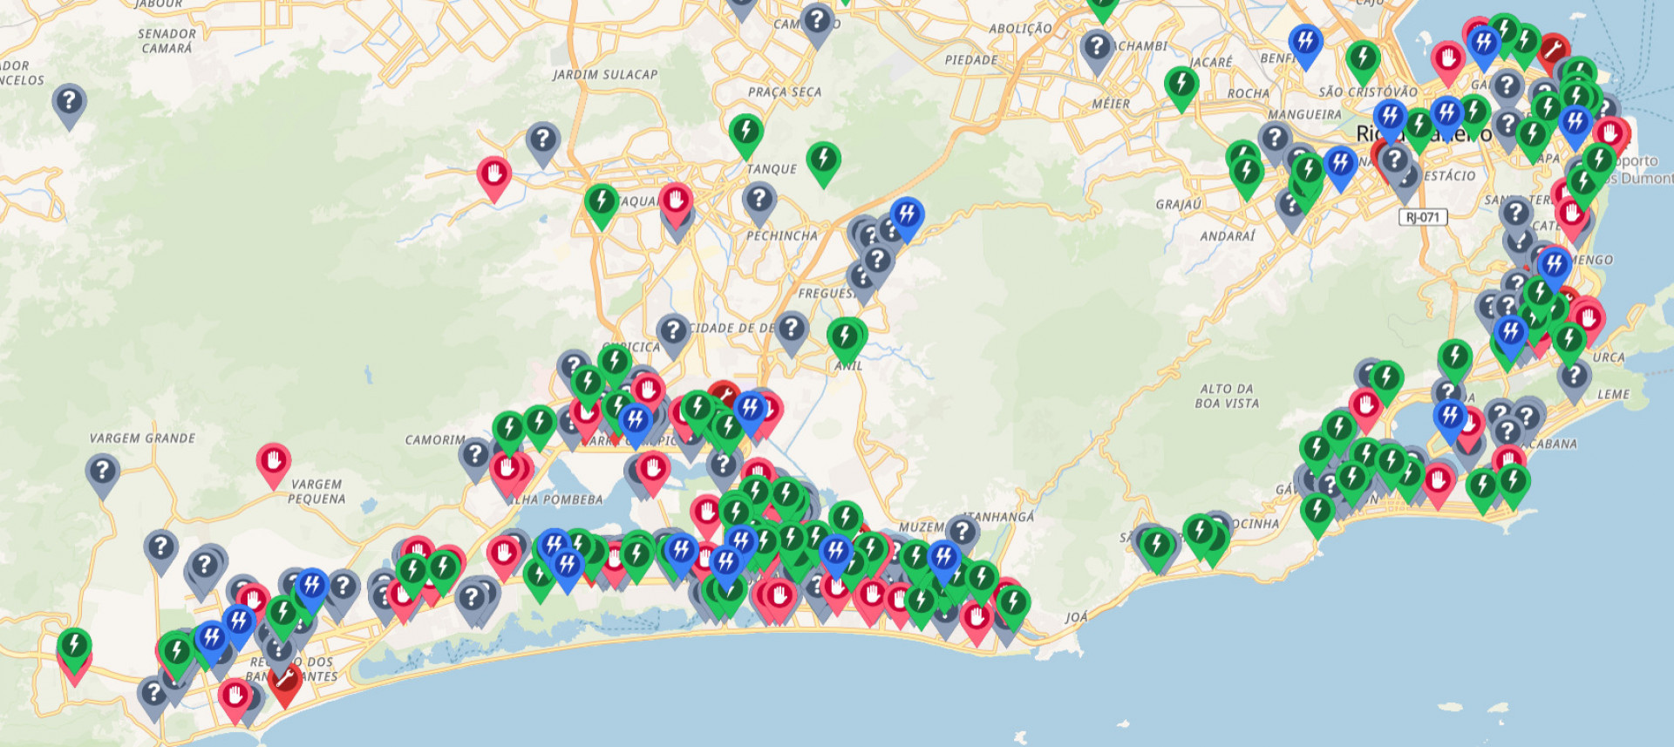Click the MANGUEIRA neighborhood label
Image resolution: width=1674 pixels, height=747 pixels.
1304,114
